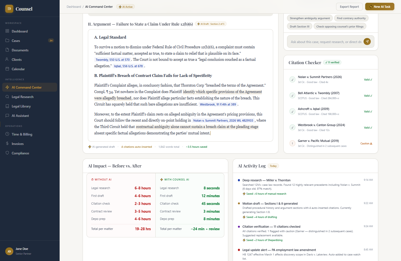Click Strengthen ambiguity argument suggestion chip
Image resolution: width=401 pixels, height=261 pixels.
click(x=310, y=18)
